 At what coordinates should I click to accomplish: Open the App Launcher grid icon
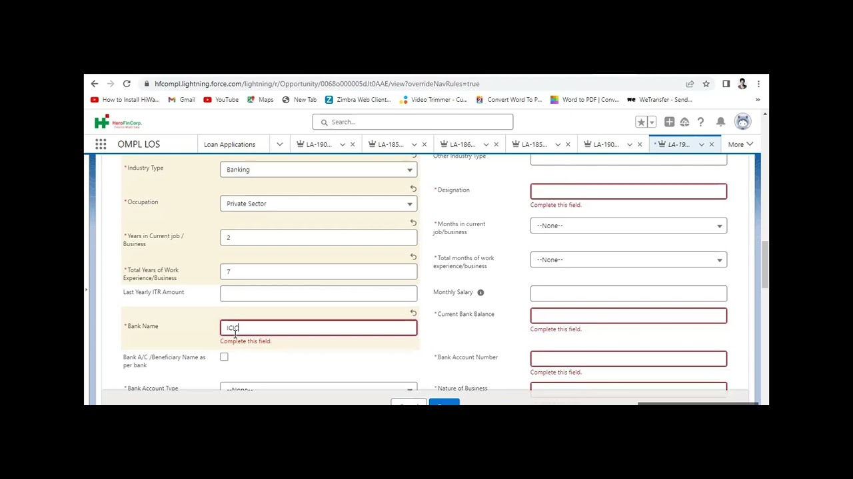pos(101,144)
